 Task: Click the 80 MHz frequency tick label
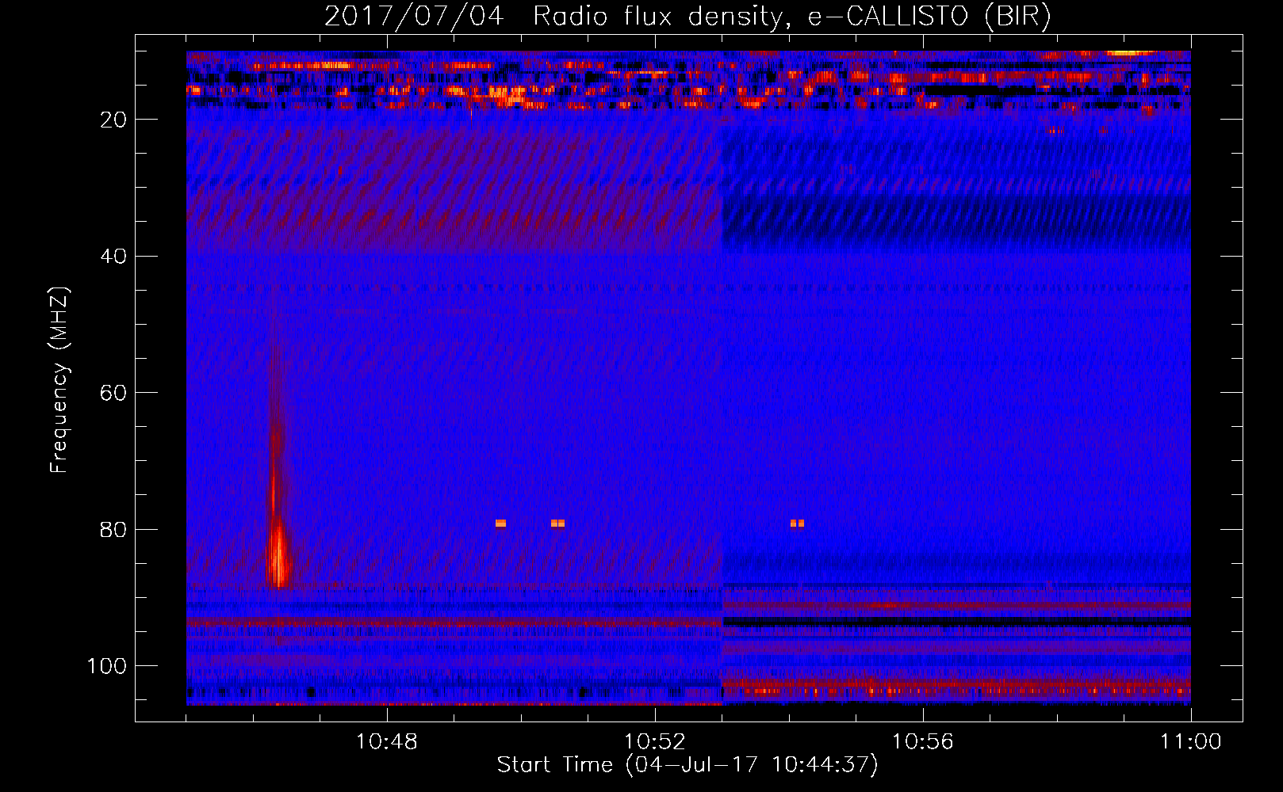[x=114, y=529]
